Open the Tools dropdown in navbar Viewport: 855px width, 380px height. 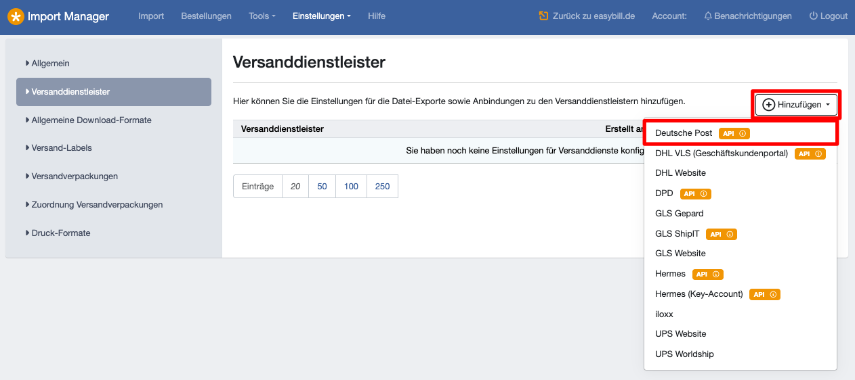(x=262, y=16)
